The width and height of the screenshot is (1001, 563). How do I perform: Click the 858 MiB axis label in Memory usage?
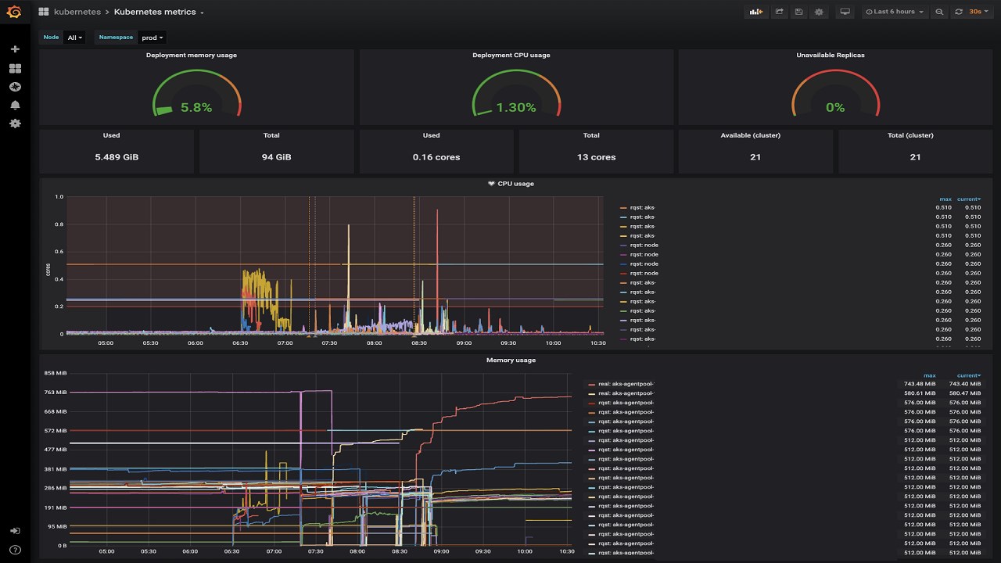point(56,374)
